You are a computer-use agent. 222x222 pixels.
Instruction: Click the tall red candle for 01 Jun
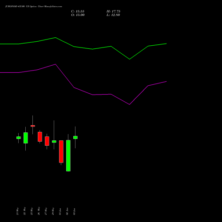point(61,151)
